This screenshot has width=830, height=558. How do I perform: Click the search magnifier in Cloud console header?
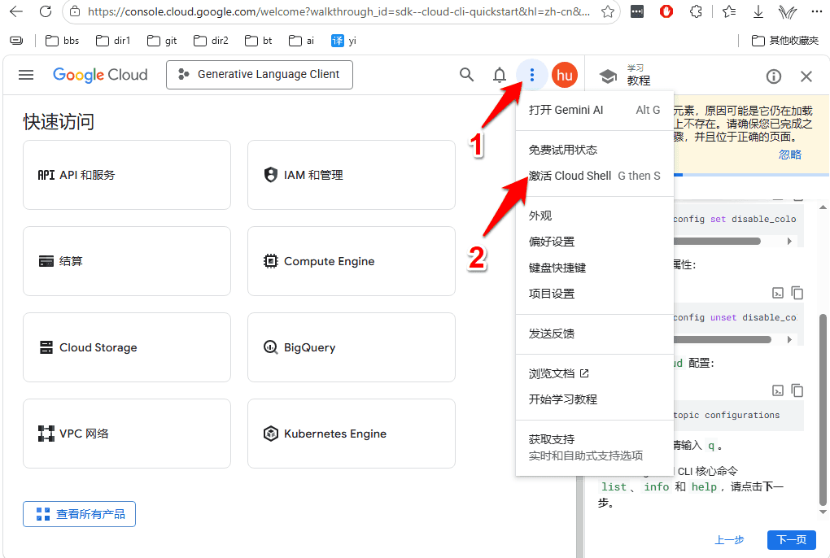pos(466,75)
